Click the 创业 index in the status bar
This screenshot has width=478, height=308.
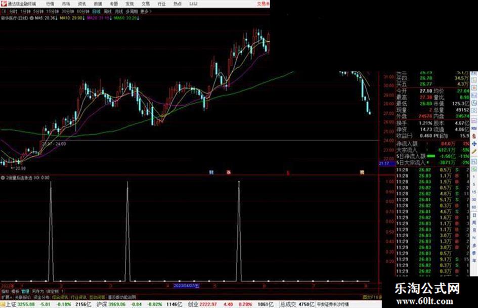tap(193, 304)
